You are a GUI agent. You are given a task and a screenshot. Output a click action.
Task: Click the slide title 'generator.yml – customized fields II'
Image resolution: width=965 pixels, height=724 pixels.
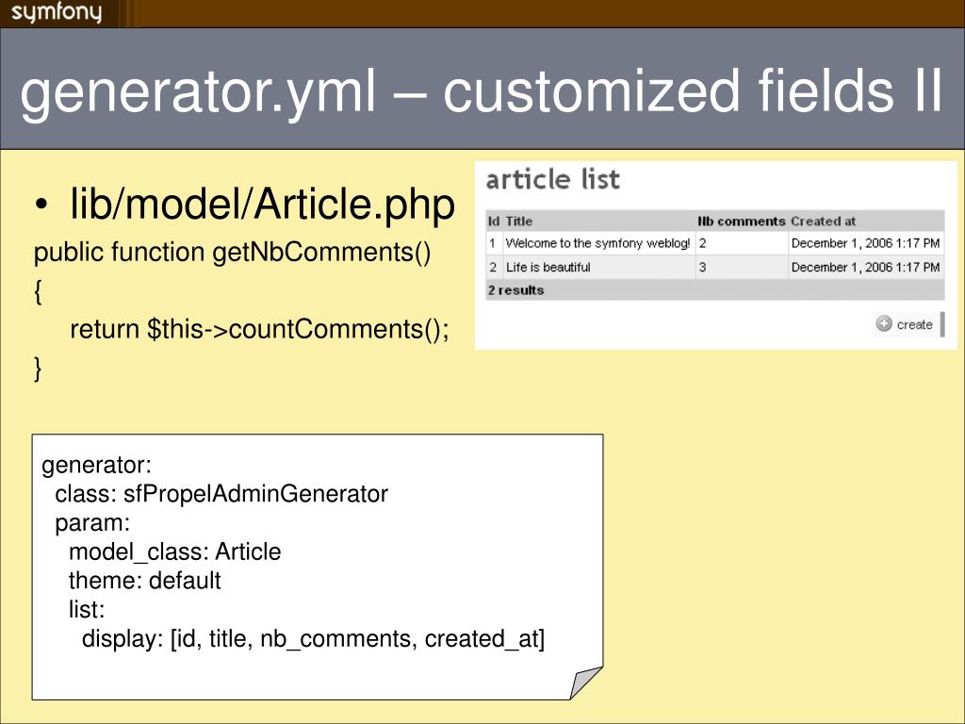pyautogui.click(x=482, y=90)
